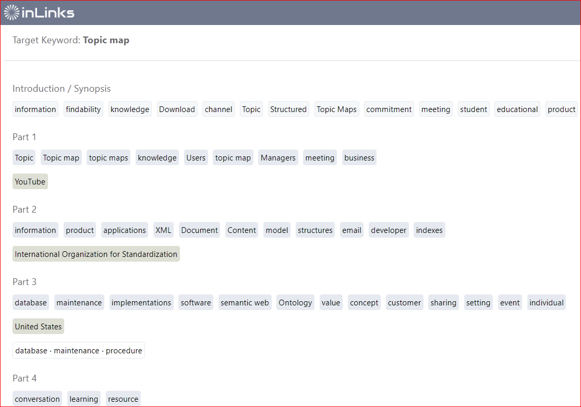Click the "Part 3" section heading
This screenshot has height=407, width=581.
click(x=25, y=282)
